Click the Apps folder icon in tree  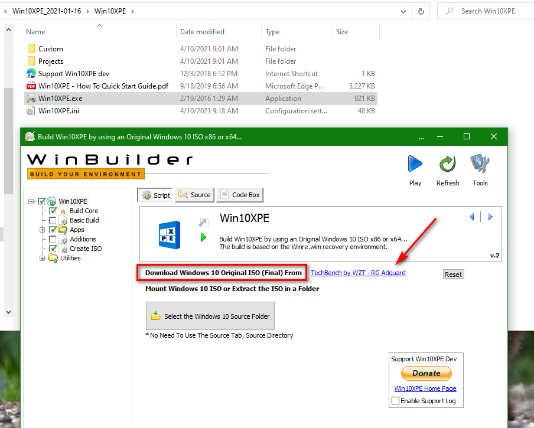pyautogui.click(x=63, y=230)
